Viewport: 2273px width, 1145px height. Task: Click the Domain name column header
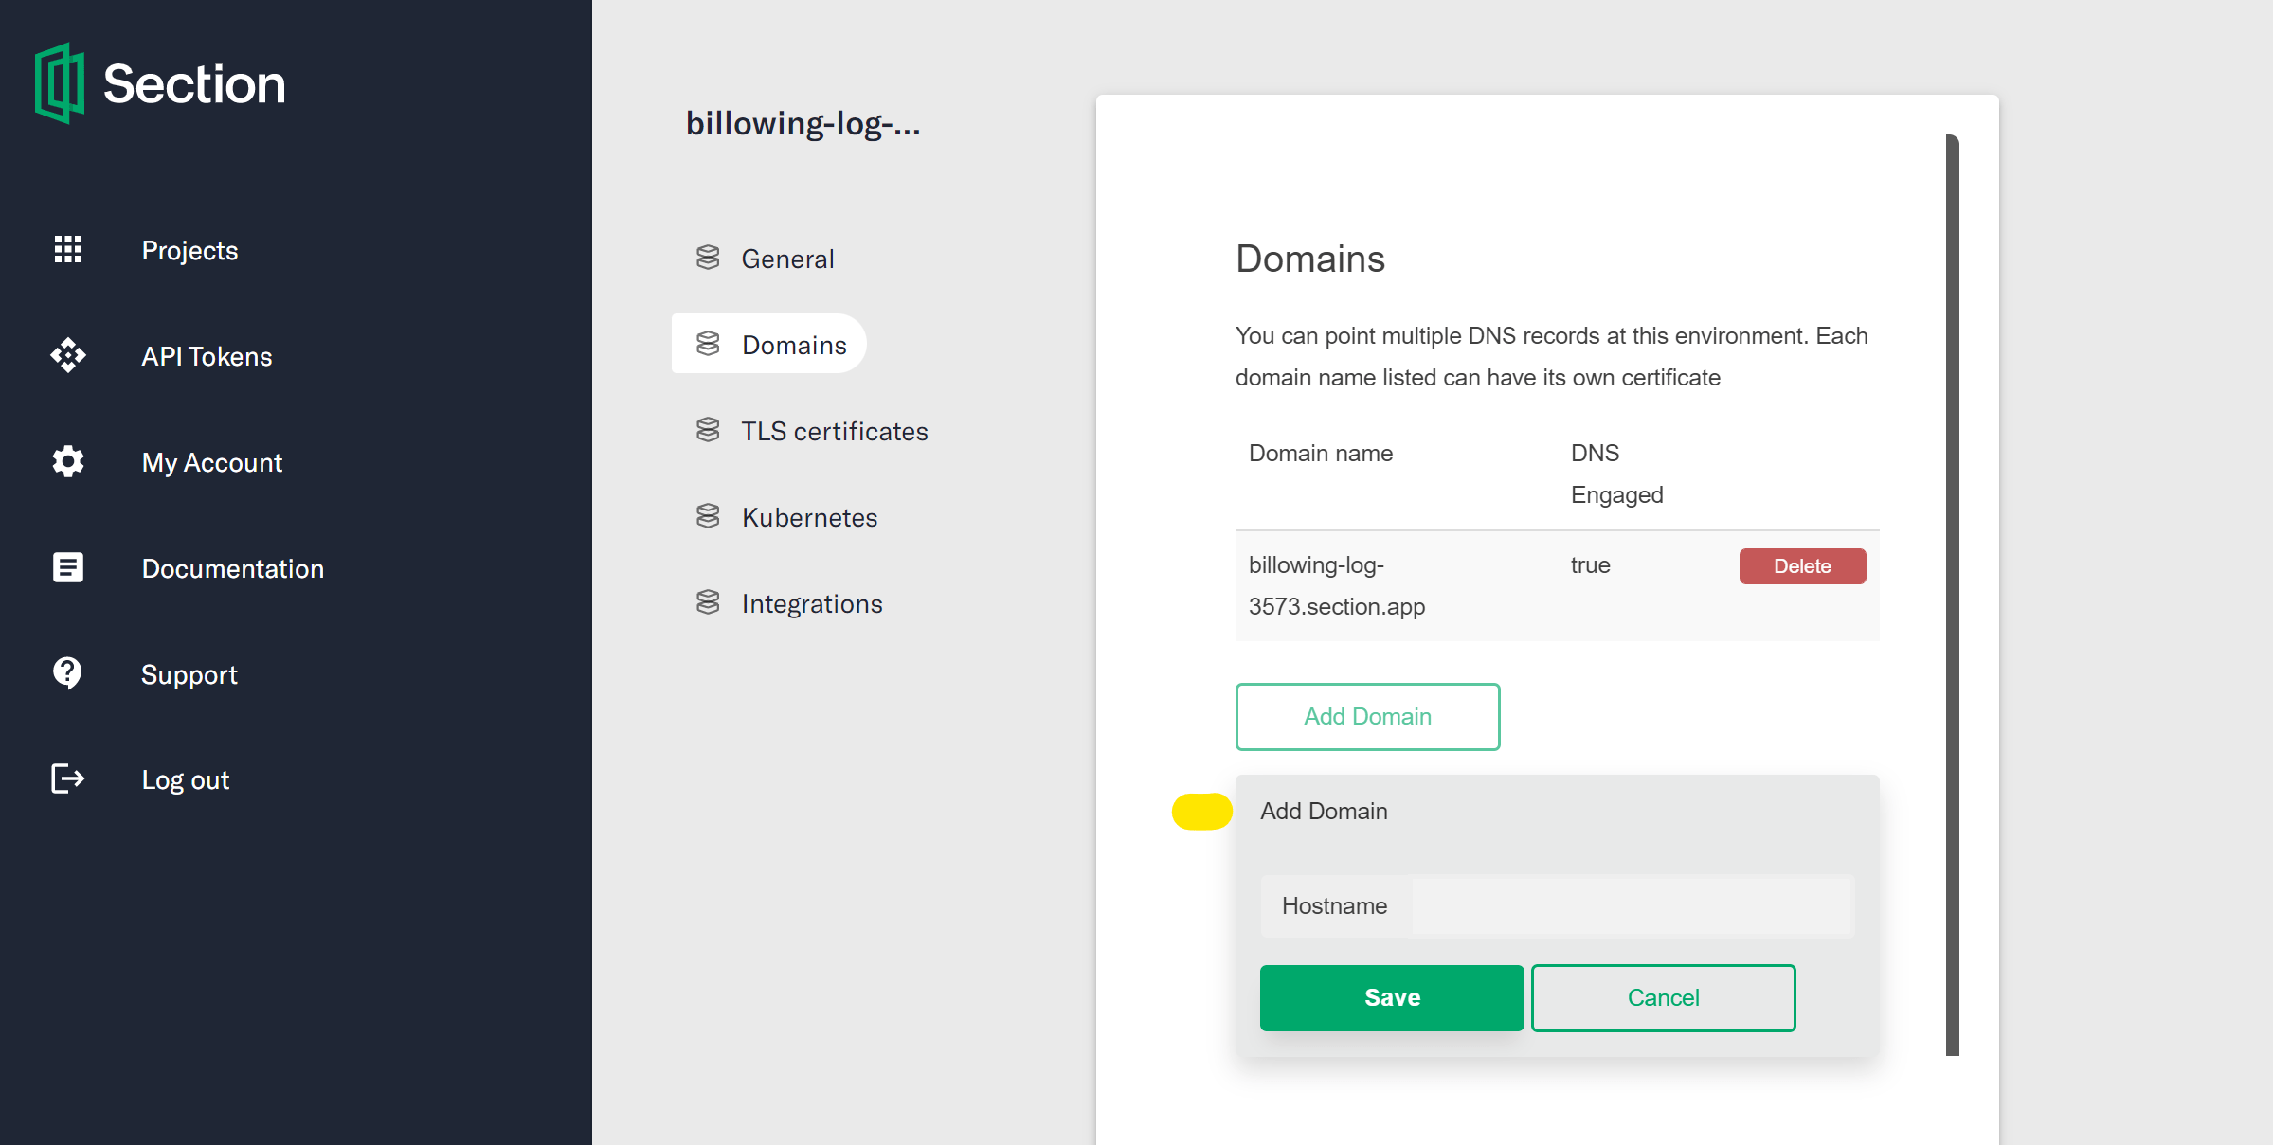point(1321,453)
